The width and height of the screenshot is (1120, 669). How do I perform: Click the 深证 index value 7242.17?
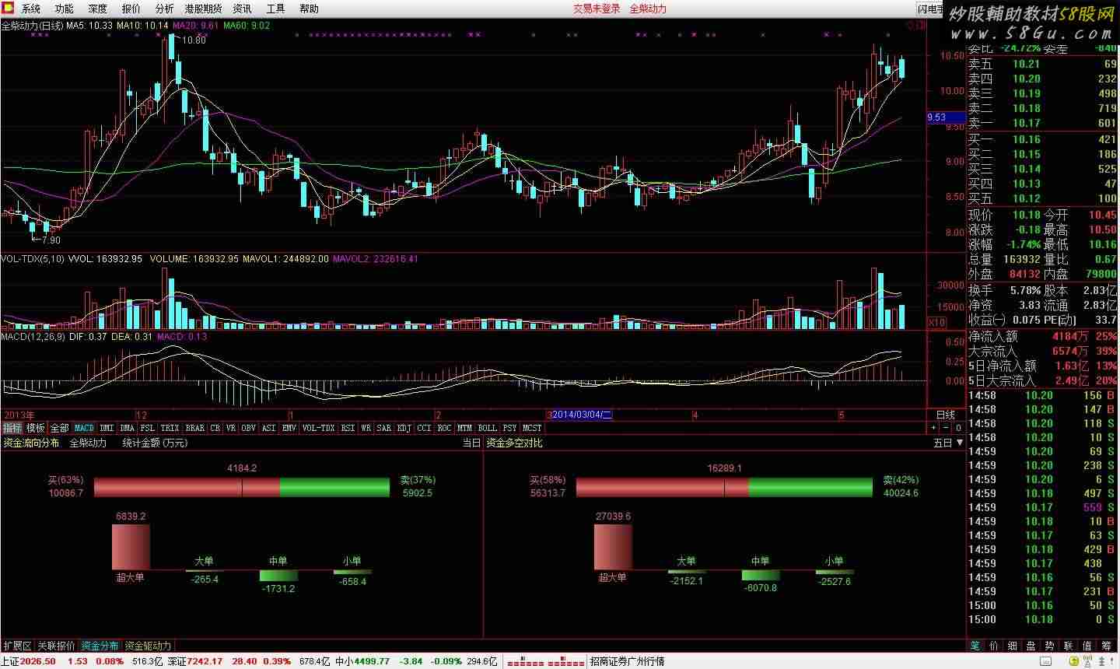205,661
